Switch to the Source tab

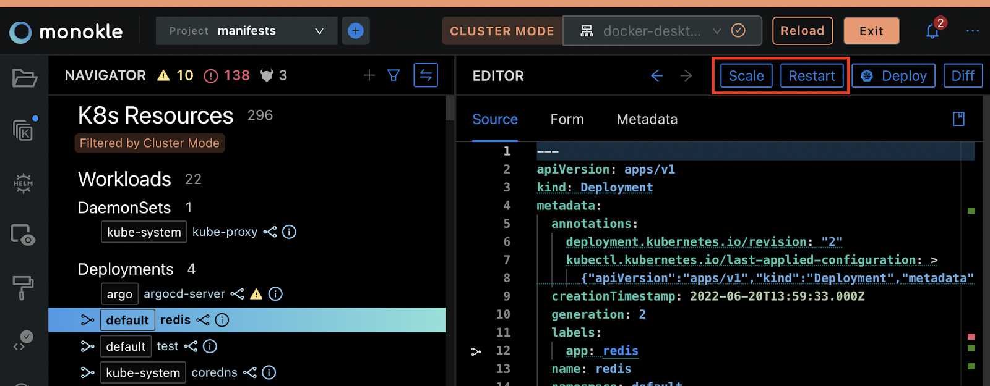[x=495, y=119]
